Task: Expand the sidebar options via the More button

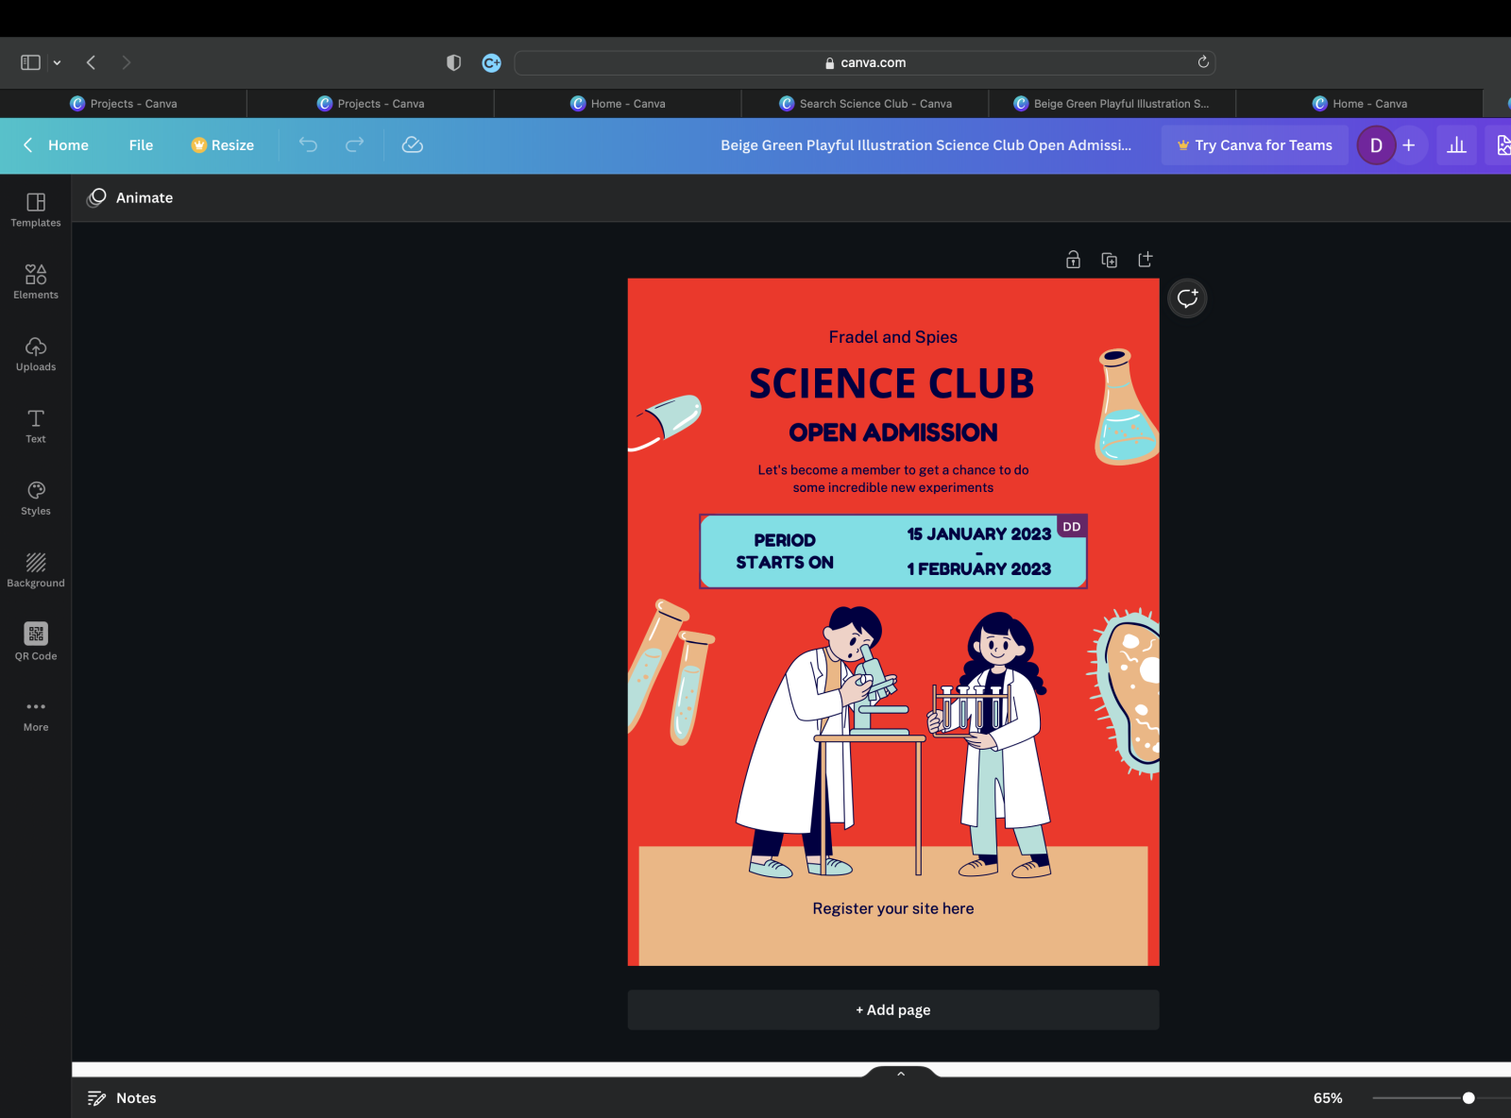Action: (x=35, y=712)
